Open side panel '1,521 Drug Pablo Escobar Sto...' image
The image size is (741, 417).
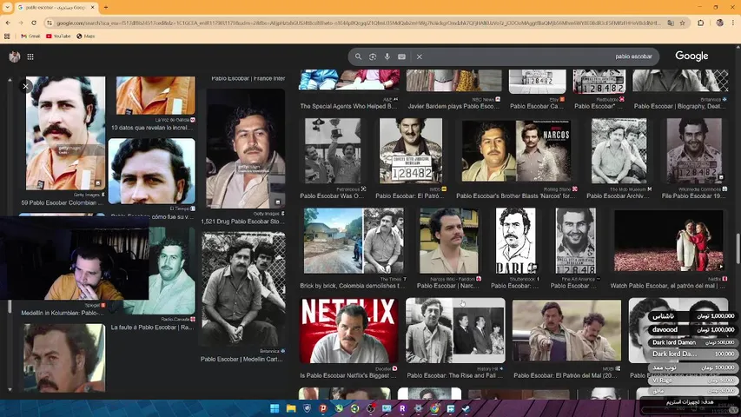pos(246,148)
